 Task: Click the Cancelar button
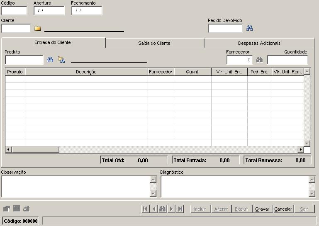point(283,209)
